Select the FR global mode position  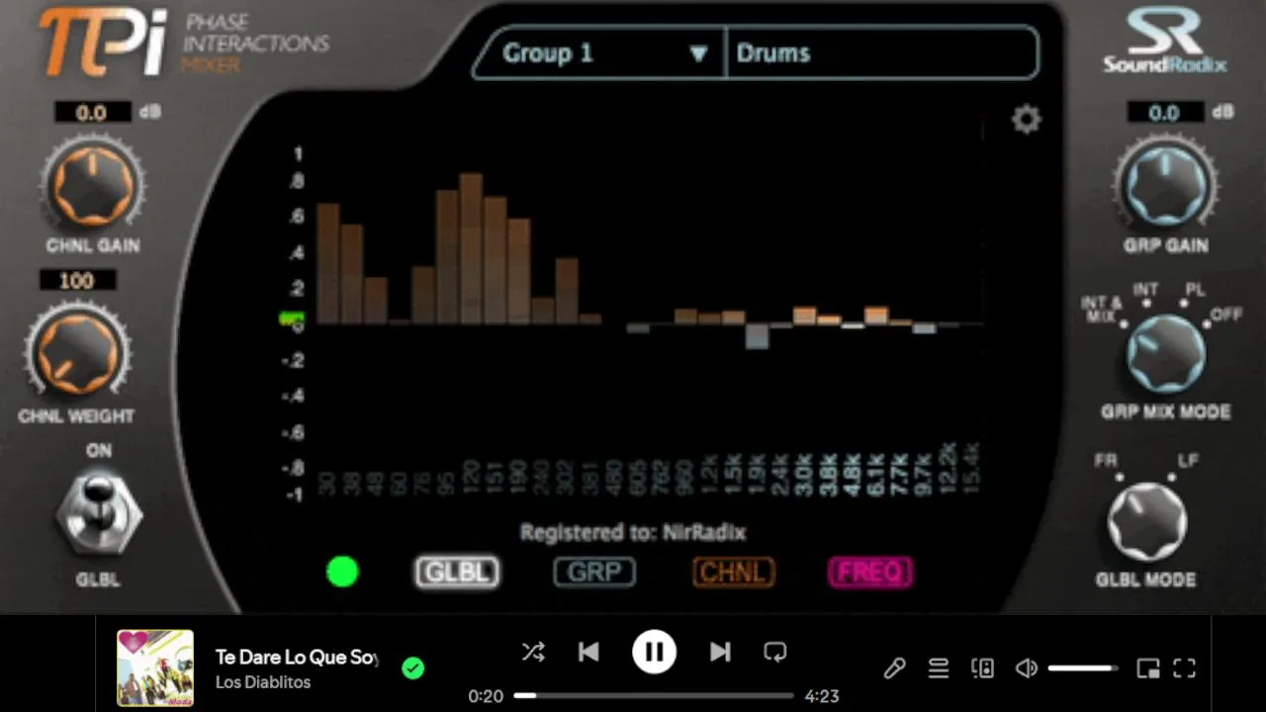point(1106,462)
